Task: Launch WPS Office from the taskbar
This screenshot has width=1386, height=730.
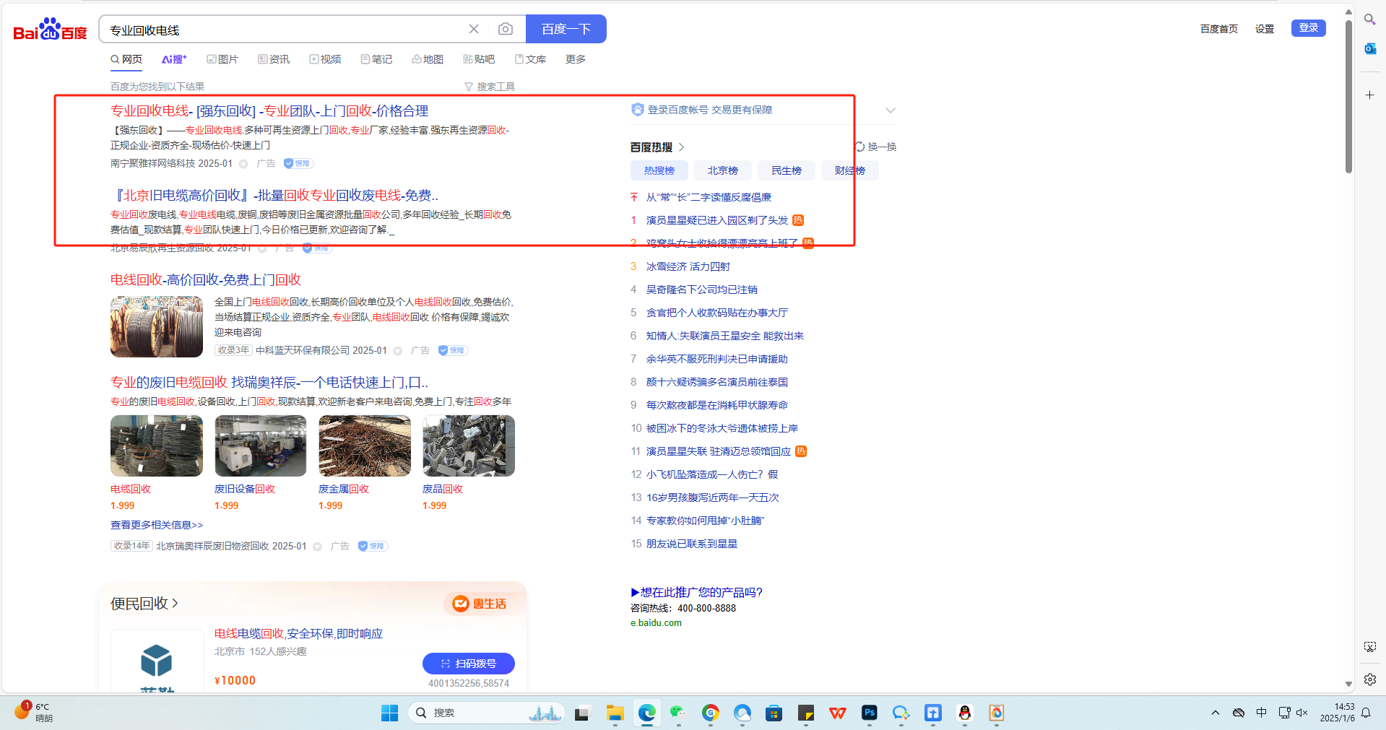Action: [837, 713]
